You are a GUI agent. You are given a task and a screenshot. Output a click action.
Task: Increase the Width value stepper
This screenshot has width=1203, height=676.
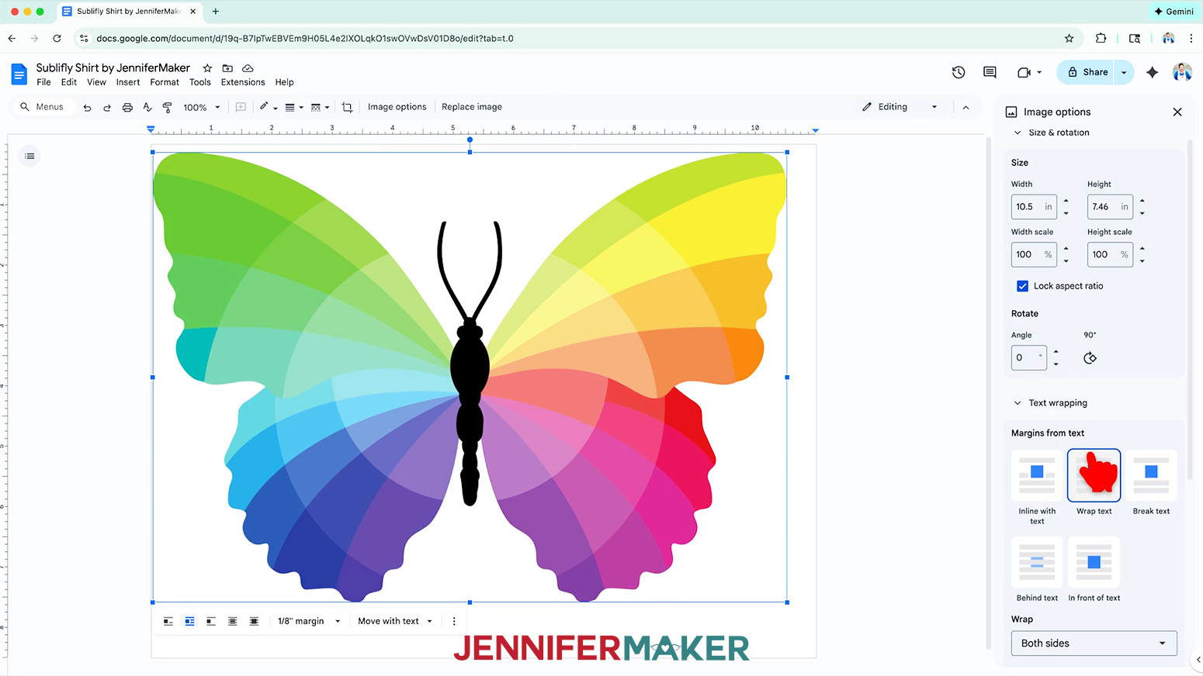tap(1066, 201)
